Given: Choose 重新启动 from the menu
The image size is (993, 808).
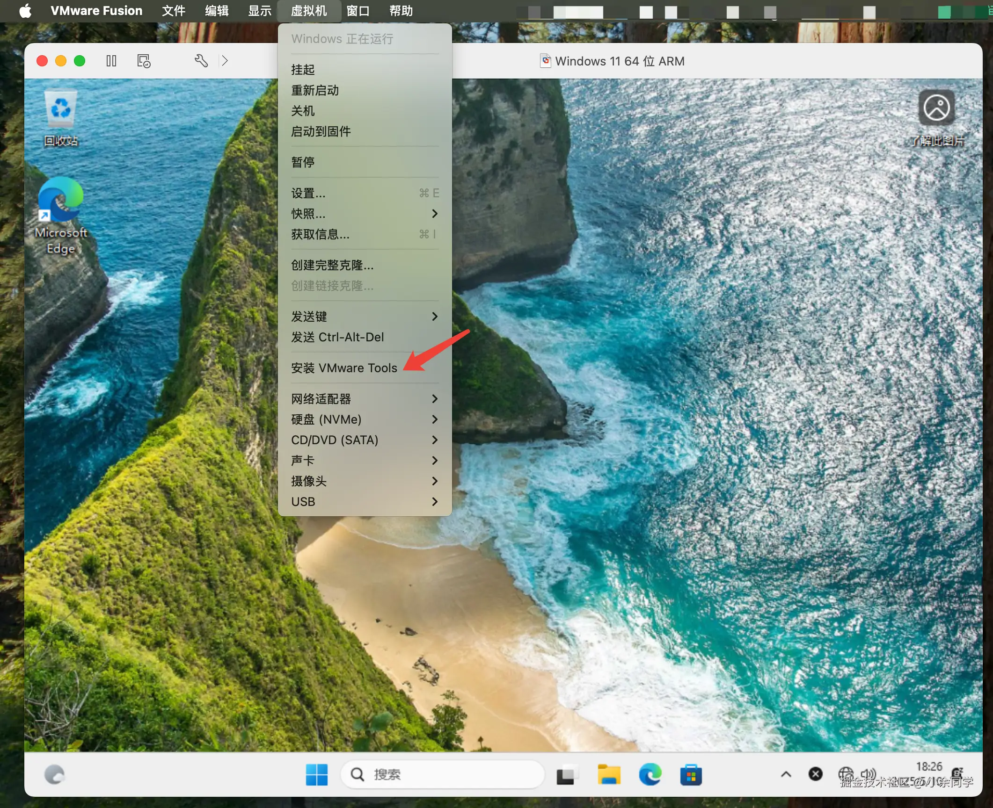Looking at the screenshot, I should click(315, 90).
